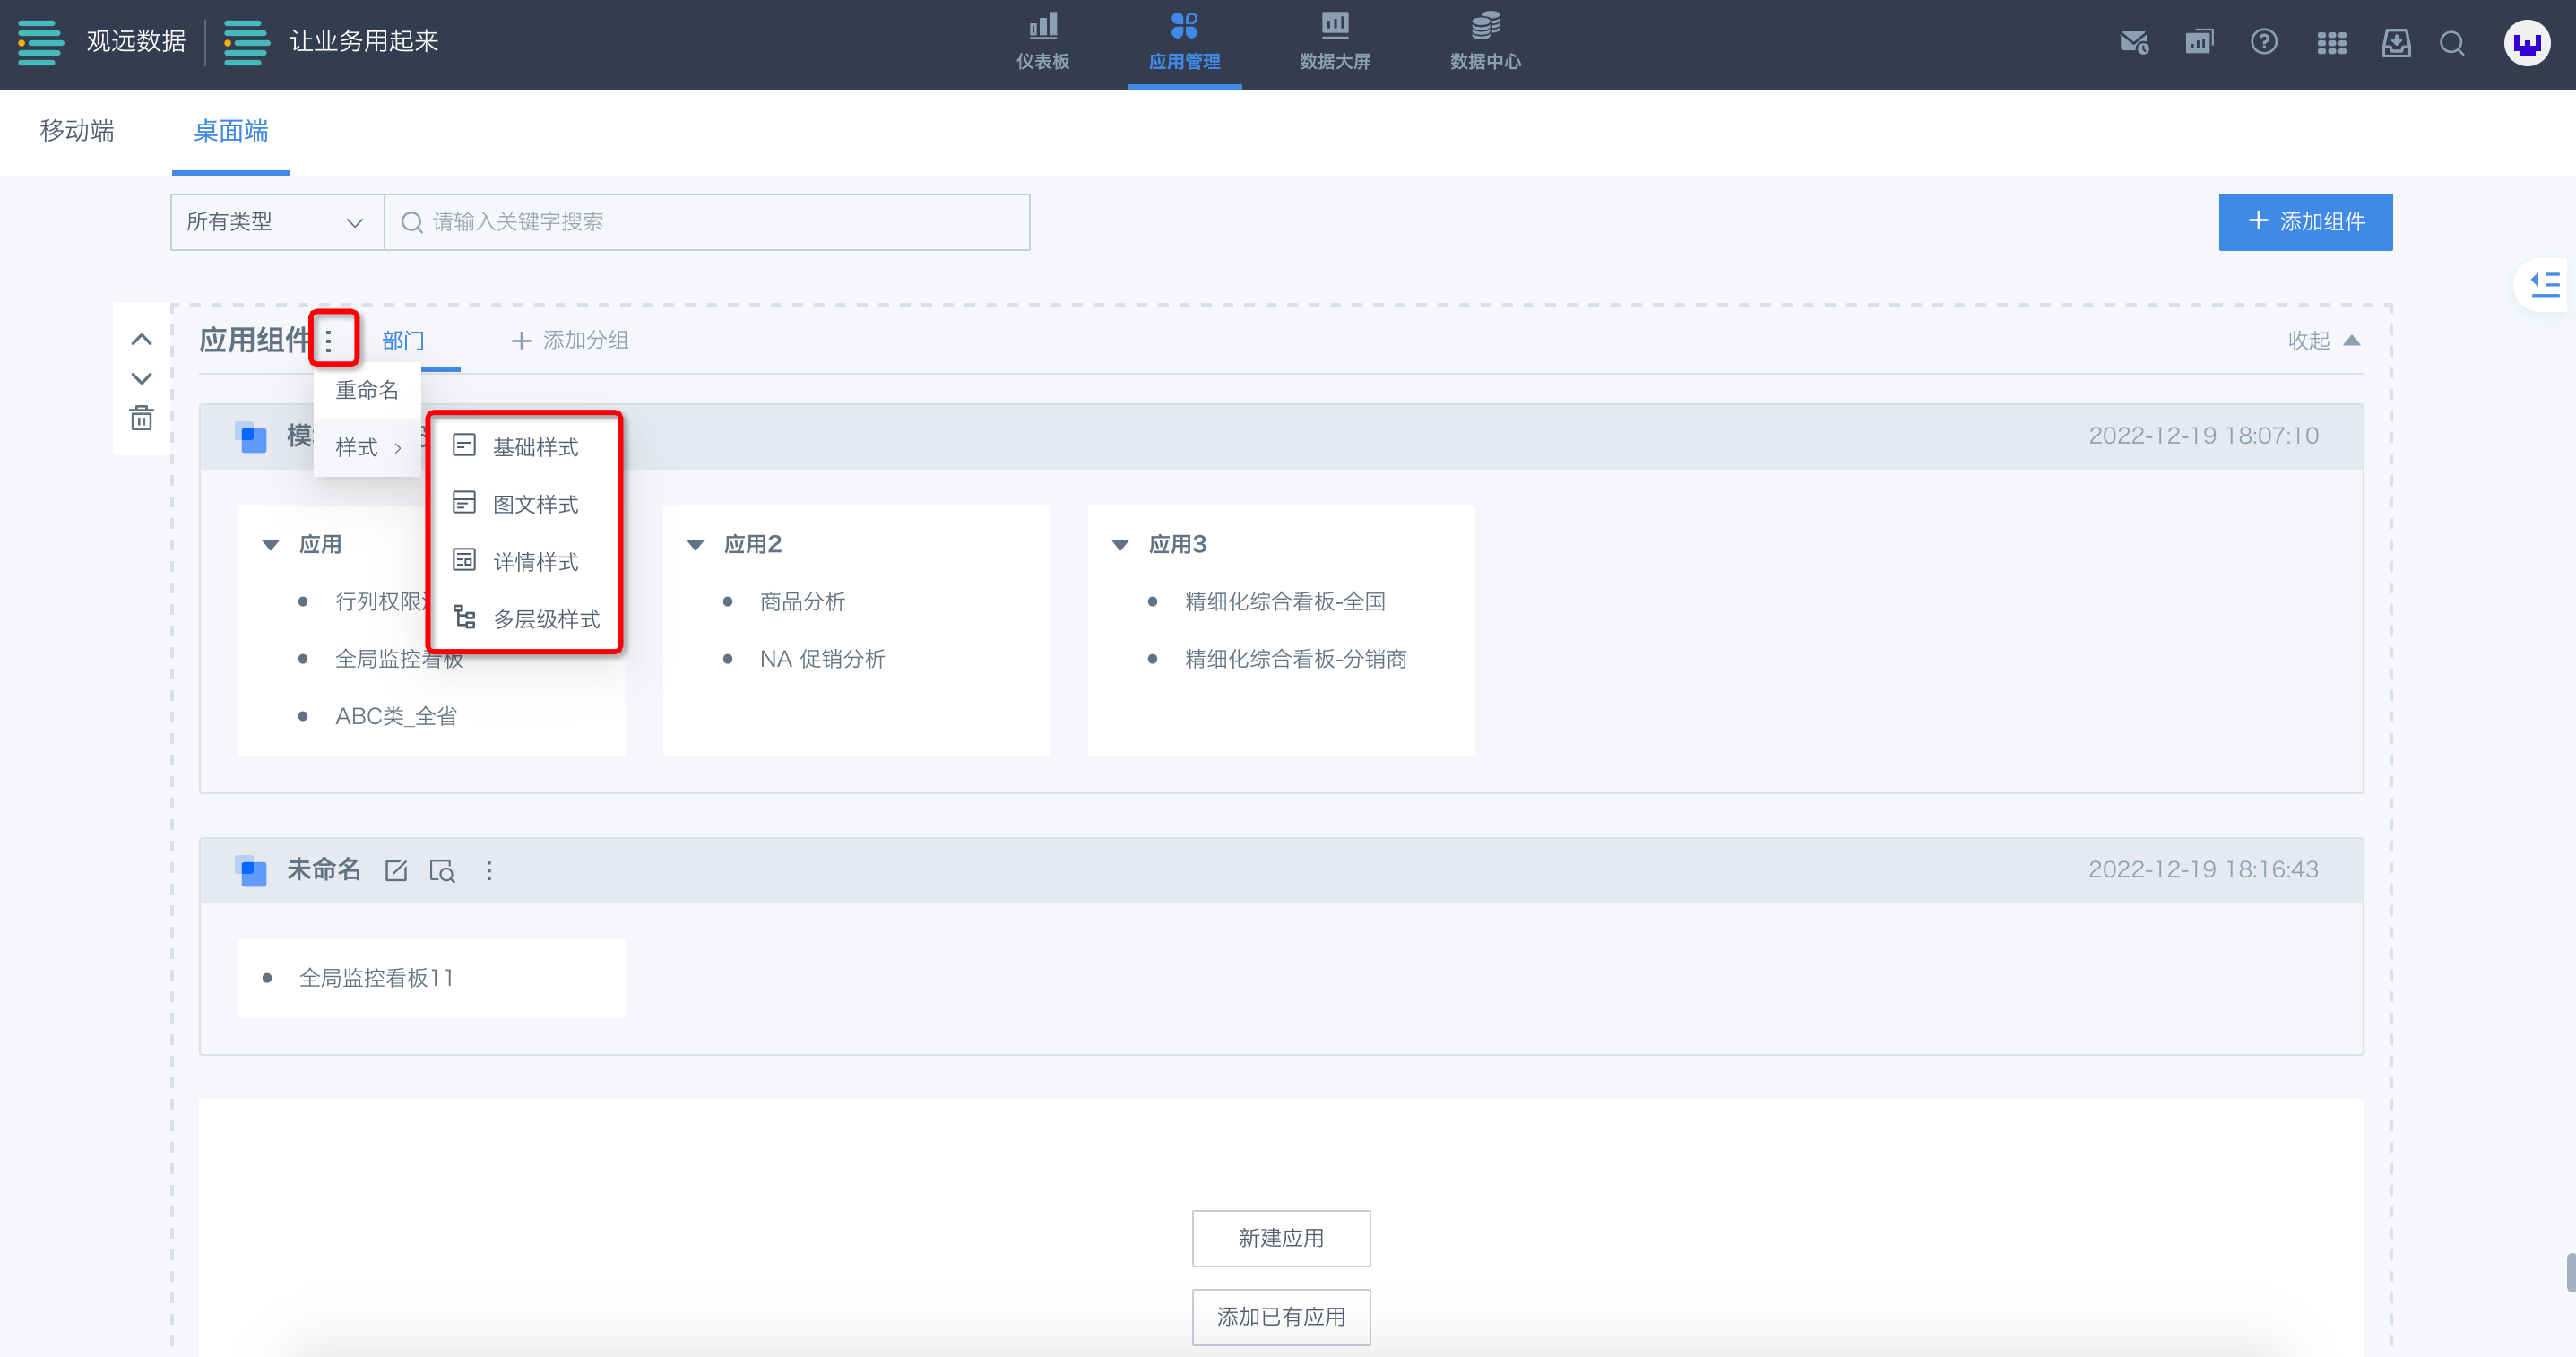2576x1357 pixels.
Task: Click the chart screen icon in header
Action: coord(2199,42)
